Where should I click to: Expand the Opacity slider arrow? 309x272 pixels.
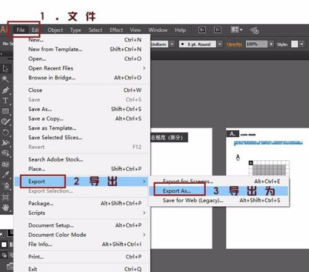[271, 44]
